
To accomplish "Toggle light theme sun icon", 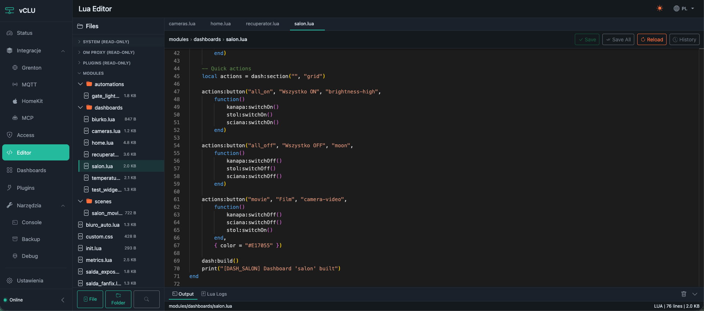I will (x=660, y=8).
